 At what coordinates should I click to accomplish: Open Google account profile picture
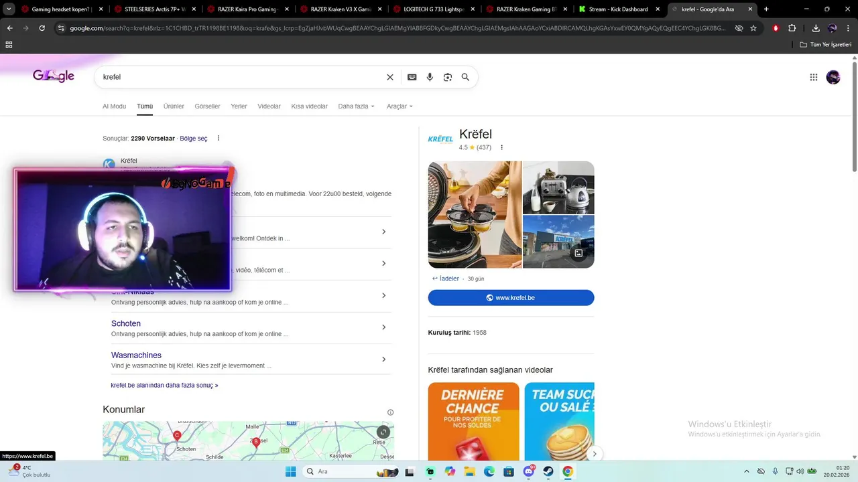(833, 77)
